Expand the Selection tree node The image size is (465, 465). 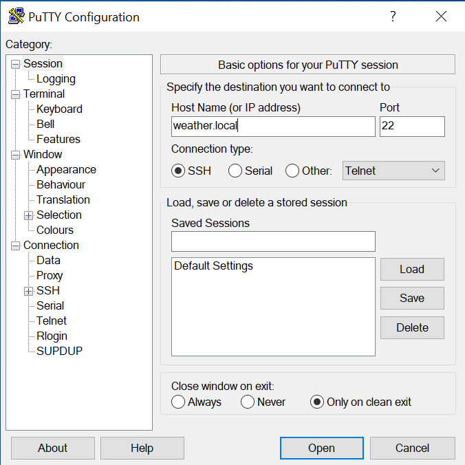29,215
